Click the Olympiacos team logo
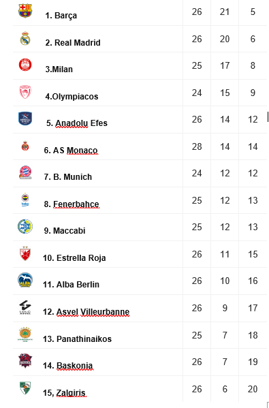This screenshot has height=408, width=269. coord(25,92)
